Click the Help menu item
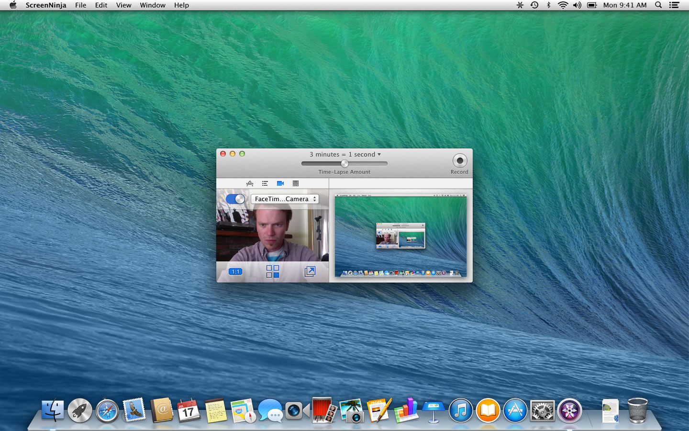The width and height of the screenshot is (689, 431). click(x=181, y=5)
